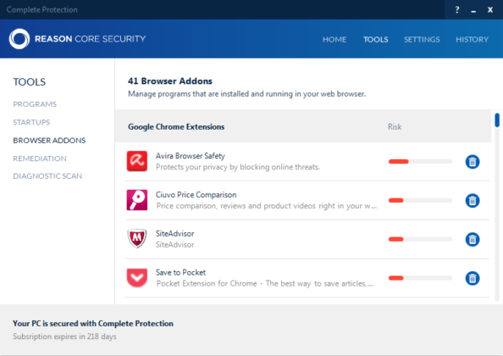Open STARTUPS in the tools sidebar
Image resolution: width=503 pixels, height=356 pixels.
coord(31,122)
